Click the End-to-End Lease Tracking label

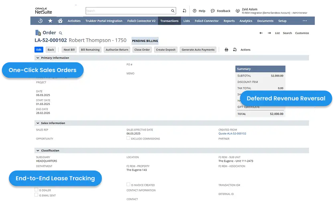click(55, 178)
